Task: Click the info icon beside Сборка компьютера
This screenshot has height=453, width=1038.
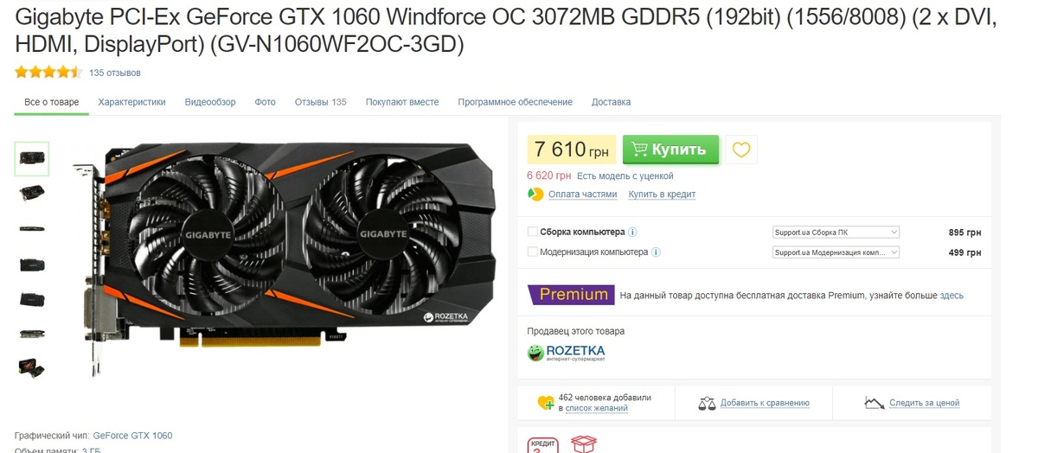Action: pos(633,232)
